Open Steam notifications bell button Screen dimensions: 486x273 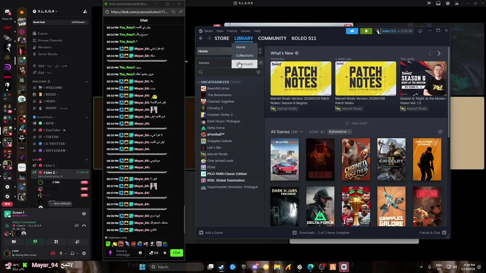[x=366, y=31]
